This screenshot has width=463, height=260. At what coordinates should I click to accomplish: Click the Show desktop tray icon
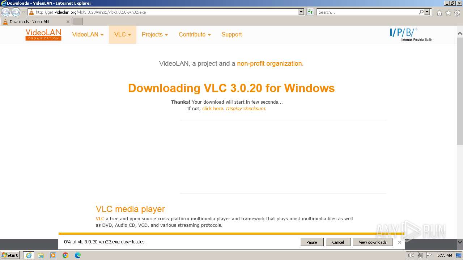(x=459, y=255)
